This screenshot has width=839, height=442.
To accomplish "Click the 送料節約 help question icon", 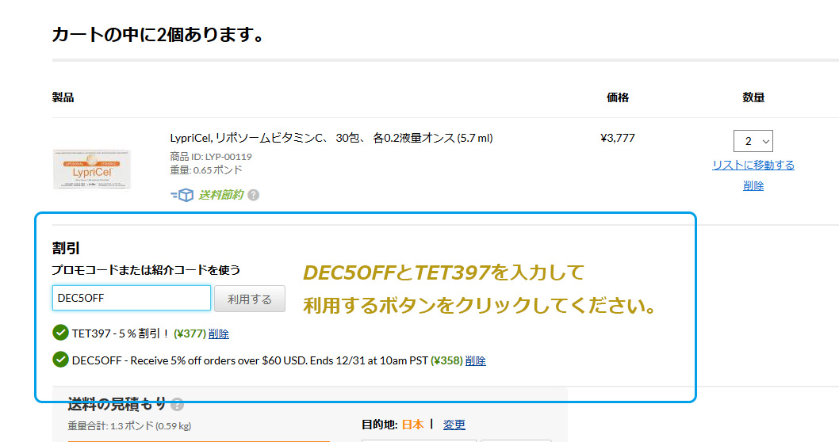I will (x=254, y=195).
